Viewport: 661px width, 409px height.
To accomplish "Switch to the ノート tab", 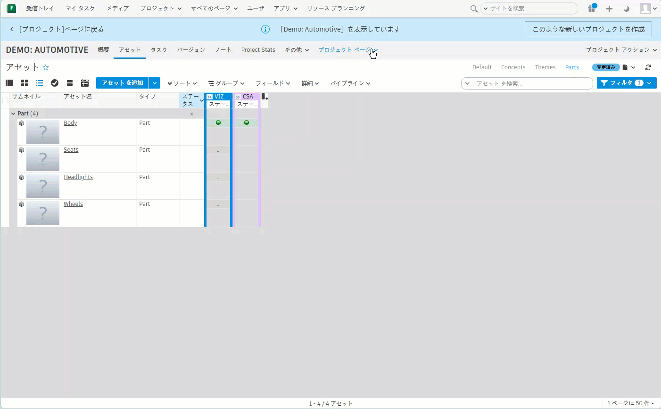I will pyautogui.click(x=223, y=50).
